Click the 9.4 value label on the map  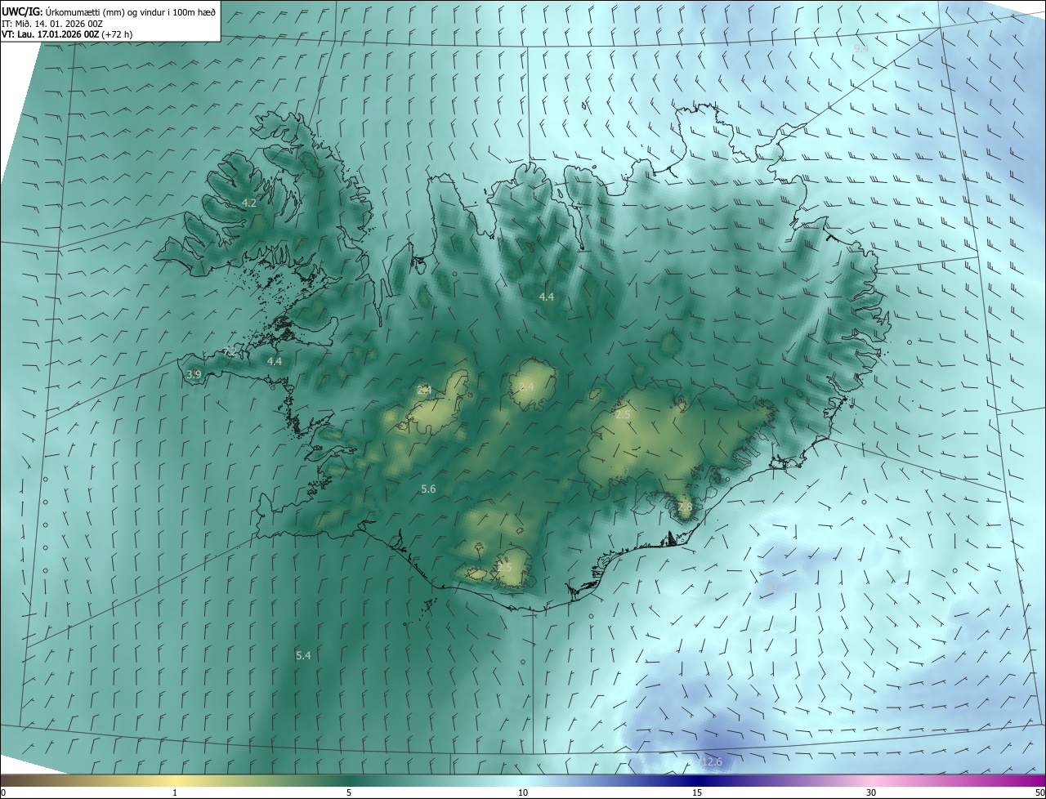(x=860, y=49)
